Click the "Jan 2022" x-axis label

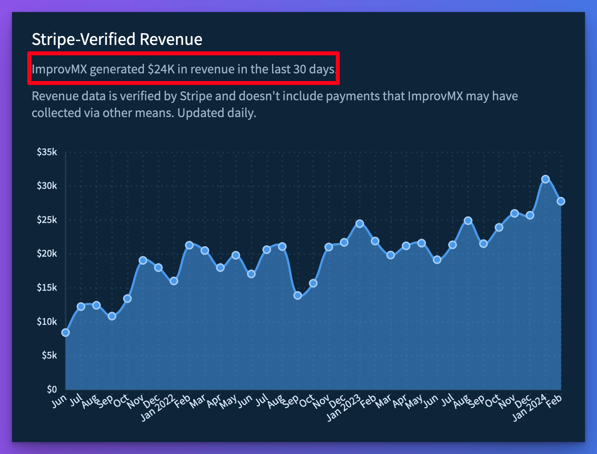[x=158, y=407]
